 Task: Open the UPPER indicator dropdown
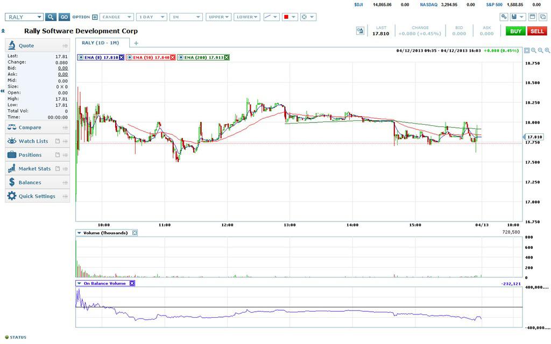pos(217,17)
